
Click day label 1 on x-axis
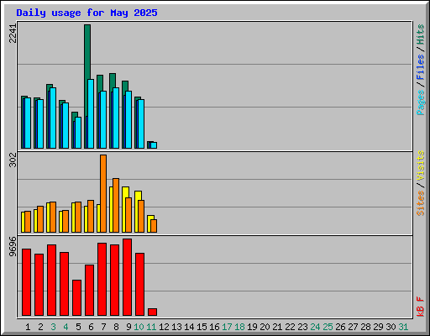point(28,327)
